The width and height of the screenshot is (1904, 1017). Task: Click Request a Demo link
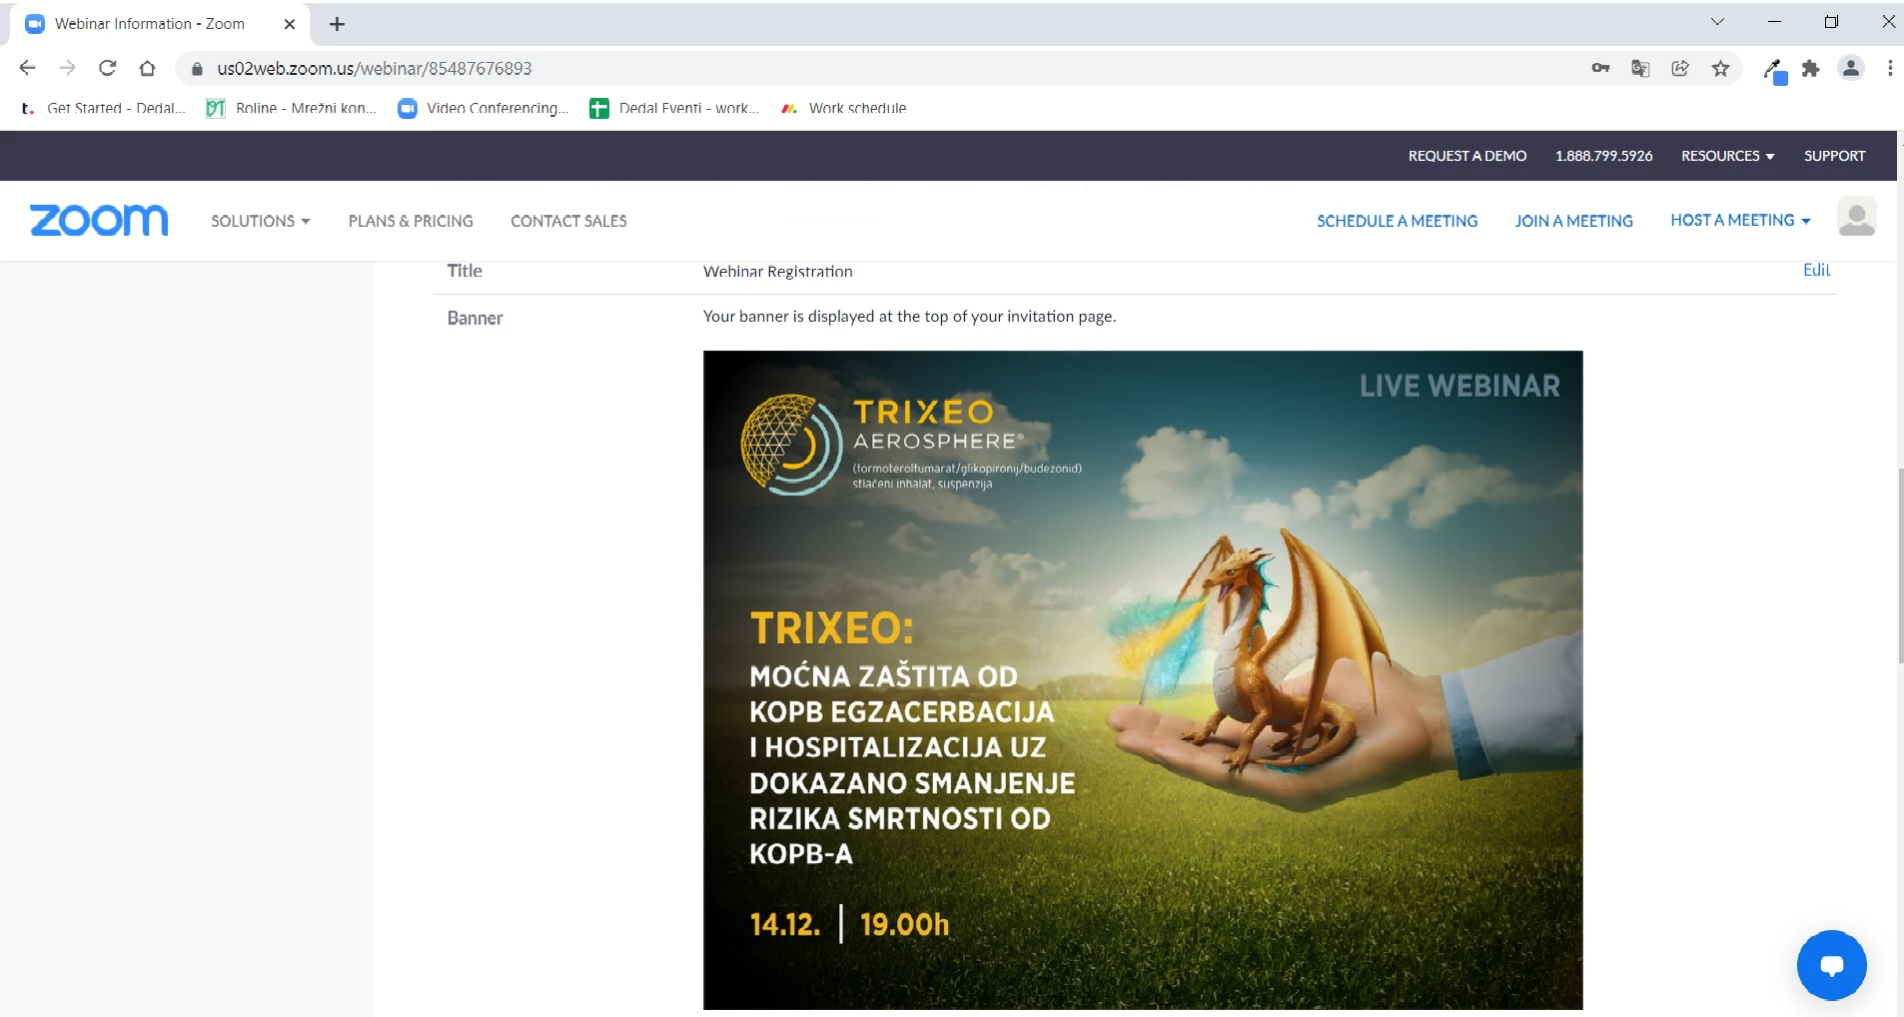pyautogui.click(x=1467, y=156)
